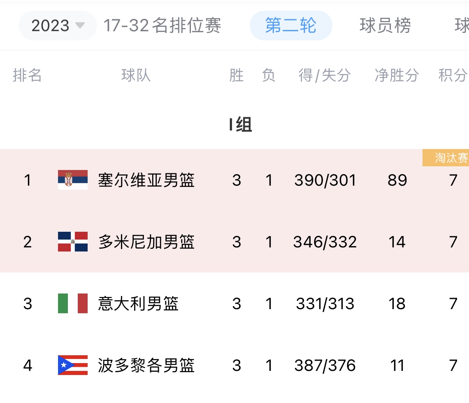Click Serbia's 390/301 score cell
Screen dimensions: 469x403
325,180
